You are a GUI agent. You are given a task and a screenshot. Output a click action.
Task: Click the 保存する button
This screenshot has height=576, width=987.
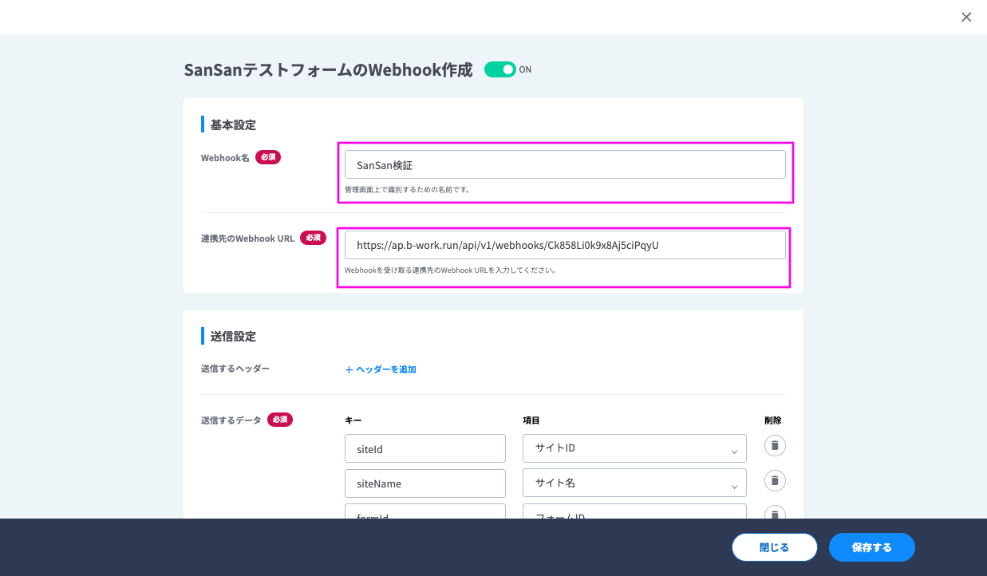pos(872,547)
